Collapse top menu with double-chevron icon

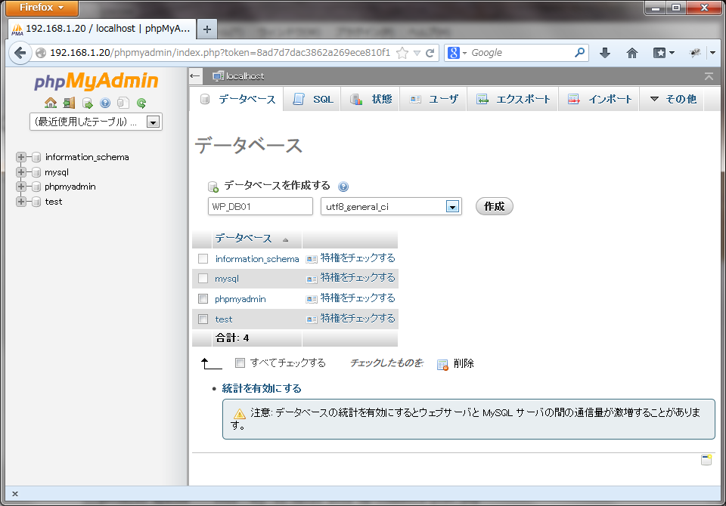(709, 76)
